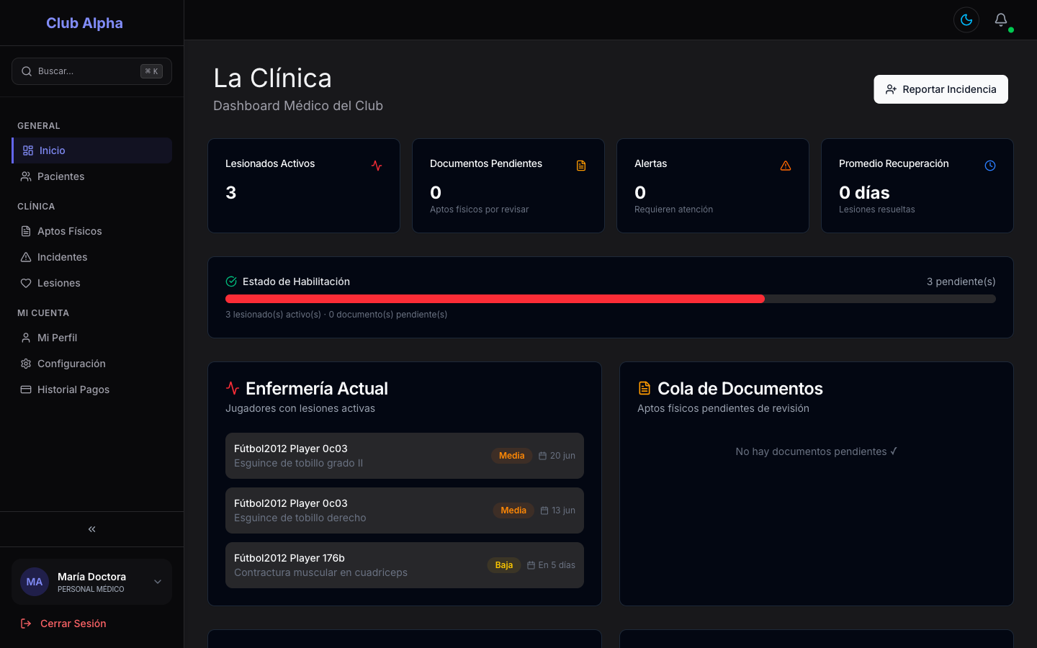Click the Media badge beside 20 jun
The width and height of the screenshot is (1037, 648).
511,456
